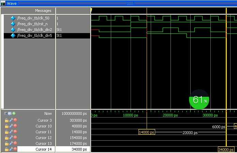Click the 20000 ps timeline axis label
The height and width of the screenshot is (153, 237).
coord(171,115)
